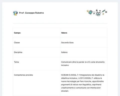The height and width of the screenshot is (96, 120).
Task: Click the horizontal divider under header
Action: (60, 23)
